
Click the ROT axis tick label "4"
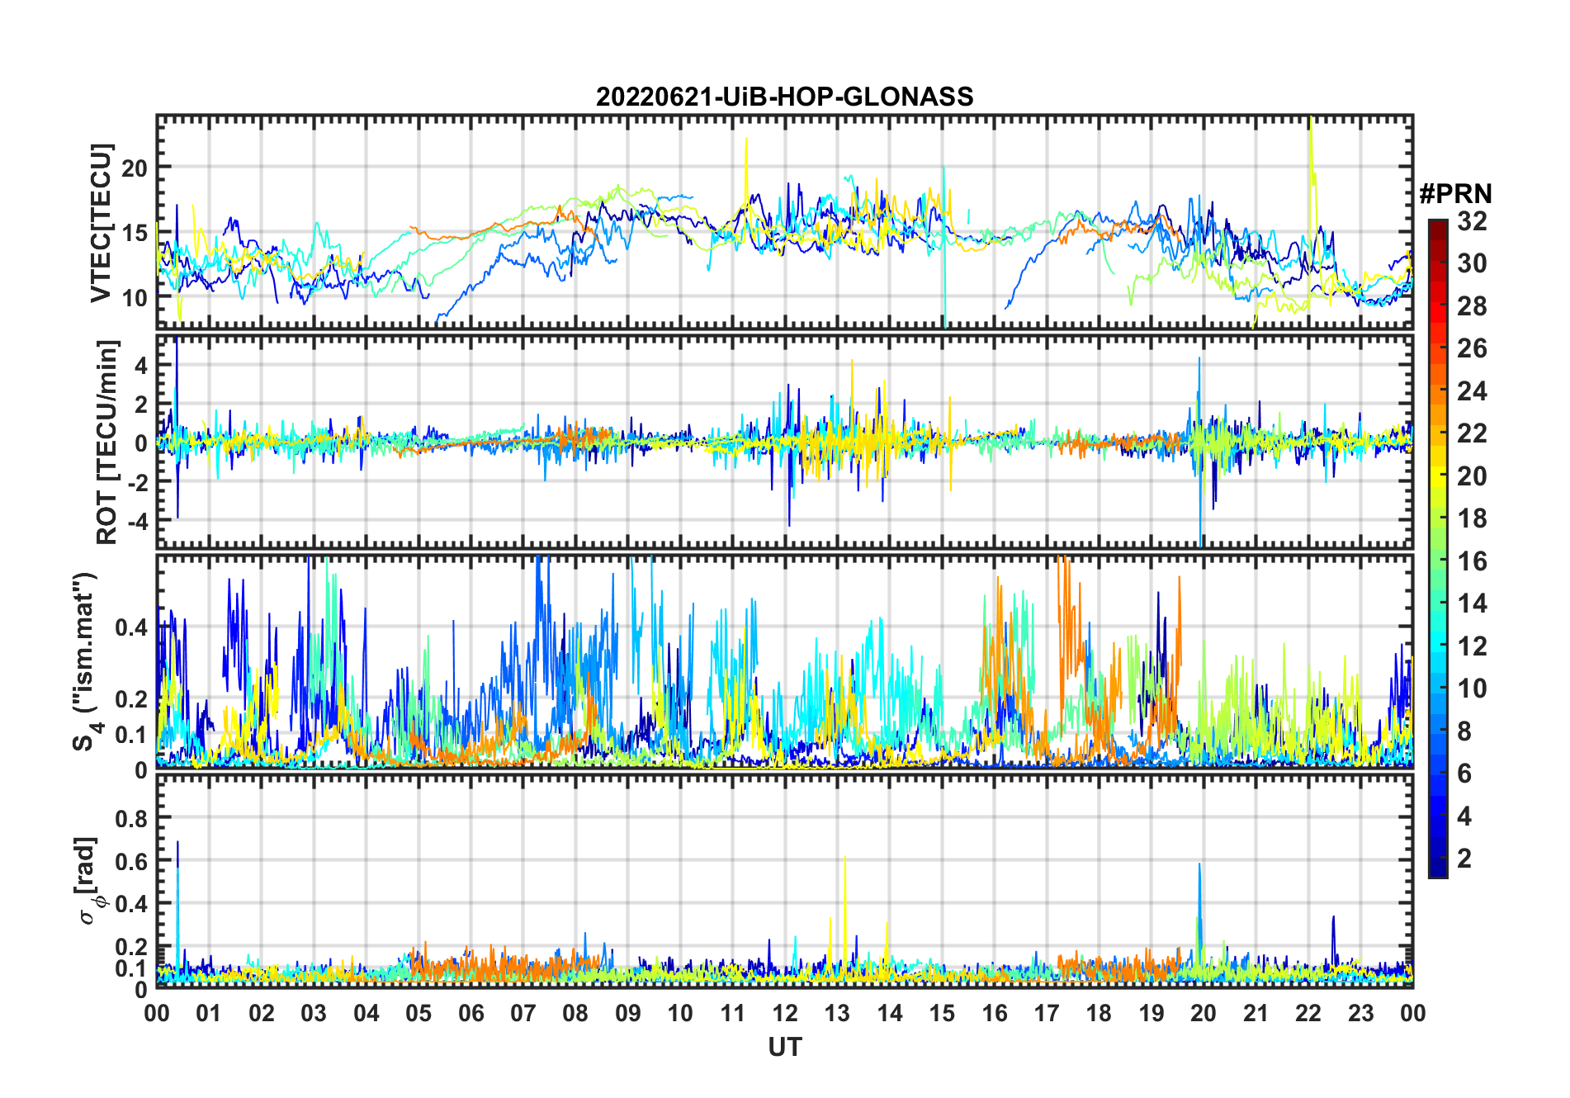coord(141,365)
